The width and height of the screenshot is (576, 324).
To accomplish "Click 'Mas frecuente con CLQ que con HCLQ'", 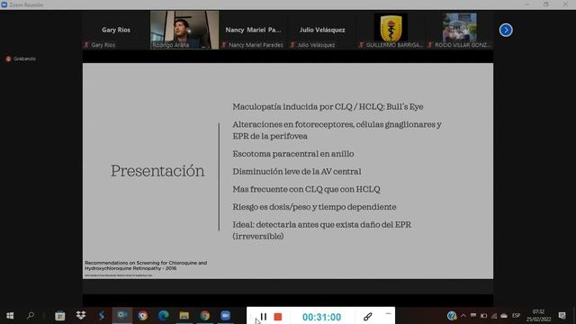I will 306,189.
